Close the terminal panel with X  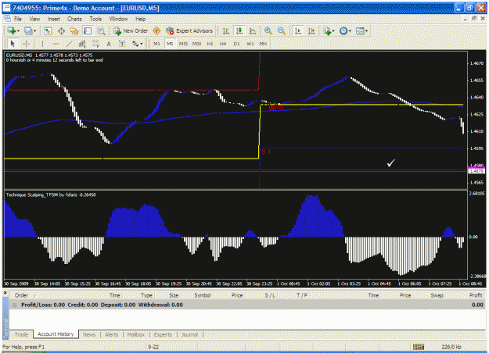[x=5, y=293]
